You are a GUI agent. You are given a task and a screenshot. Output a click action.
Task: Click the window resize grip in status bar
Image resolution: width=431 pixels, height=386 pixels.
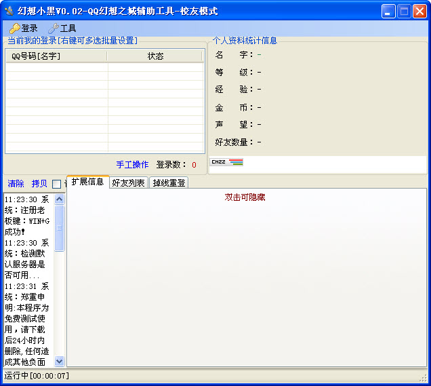423,378
